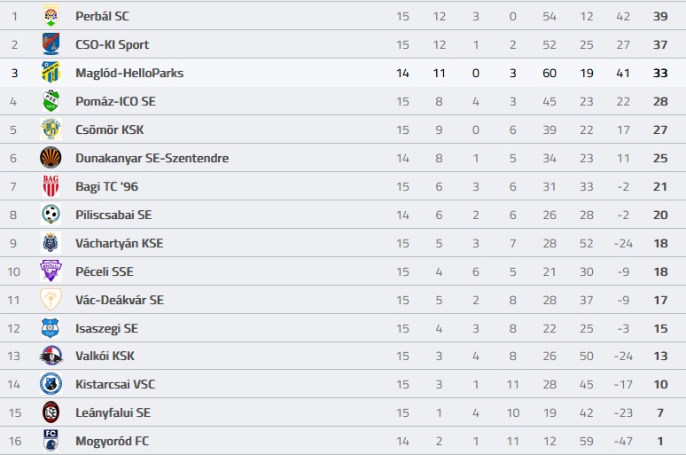Select the Valkói KSK team name
Image resolution: width=686 pixels, height=455 pixels.
tap(105, 356)
